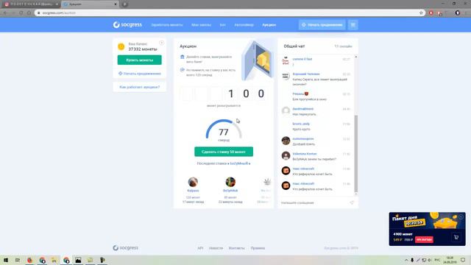Open the bronx_andy chat username

pos(301,124)
